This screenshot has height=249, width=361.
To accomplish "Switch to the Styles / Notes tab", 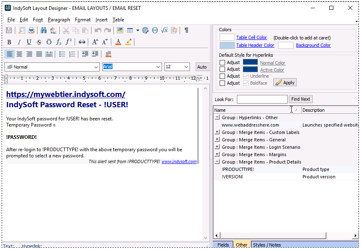I will 267,245.
